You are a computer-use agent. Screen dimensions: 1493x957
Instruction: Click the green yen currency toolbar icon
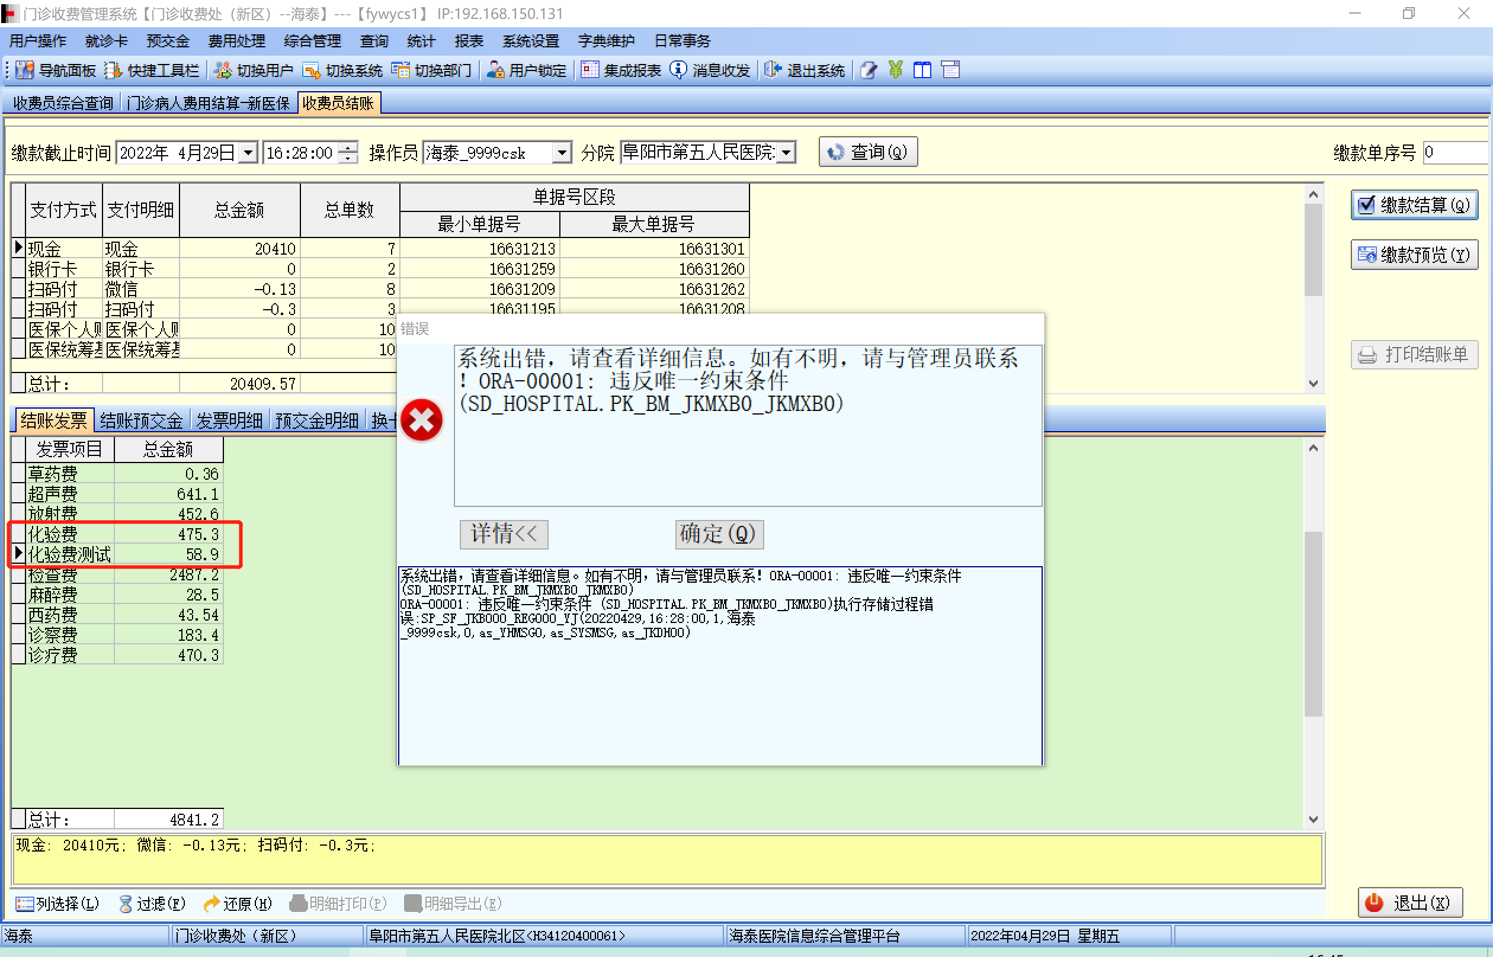(895, 70)
